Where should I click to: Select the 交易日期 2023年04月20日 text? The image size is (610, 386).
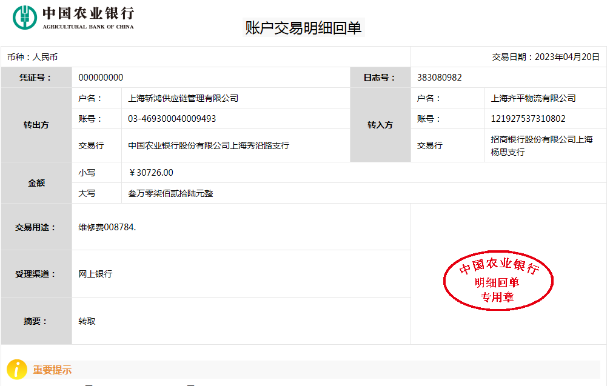coord(546,57)
